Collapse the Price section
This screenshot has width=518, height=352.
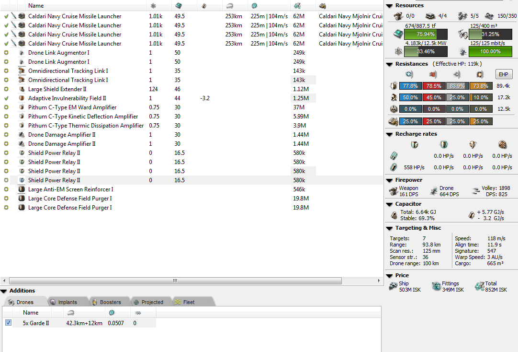(x=389, y=276)
